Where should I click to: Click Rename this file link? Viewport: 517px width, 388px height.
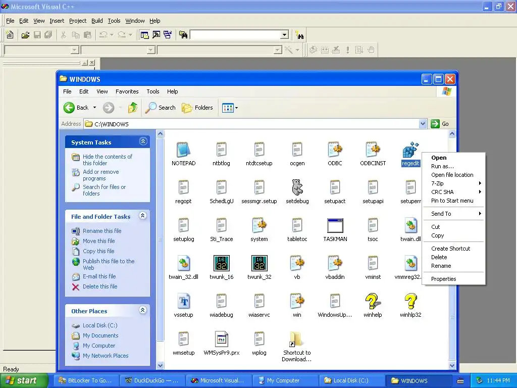point(102,231)
